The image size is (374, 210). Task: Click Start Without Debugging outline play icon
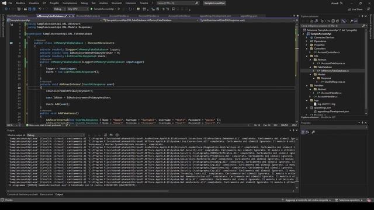click(x=119, y=9)
